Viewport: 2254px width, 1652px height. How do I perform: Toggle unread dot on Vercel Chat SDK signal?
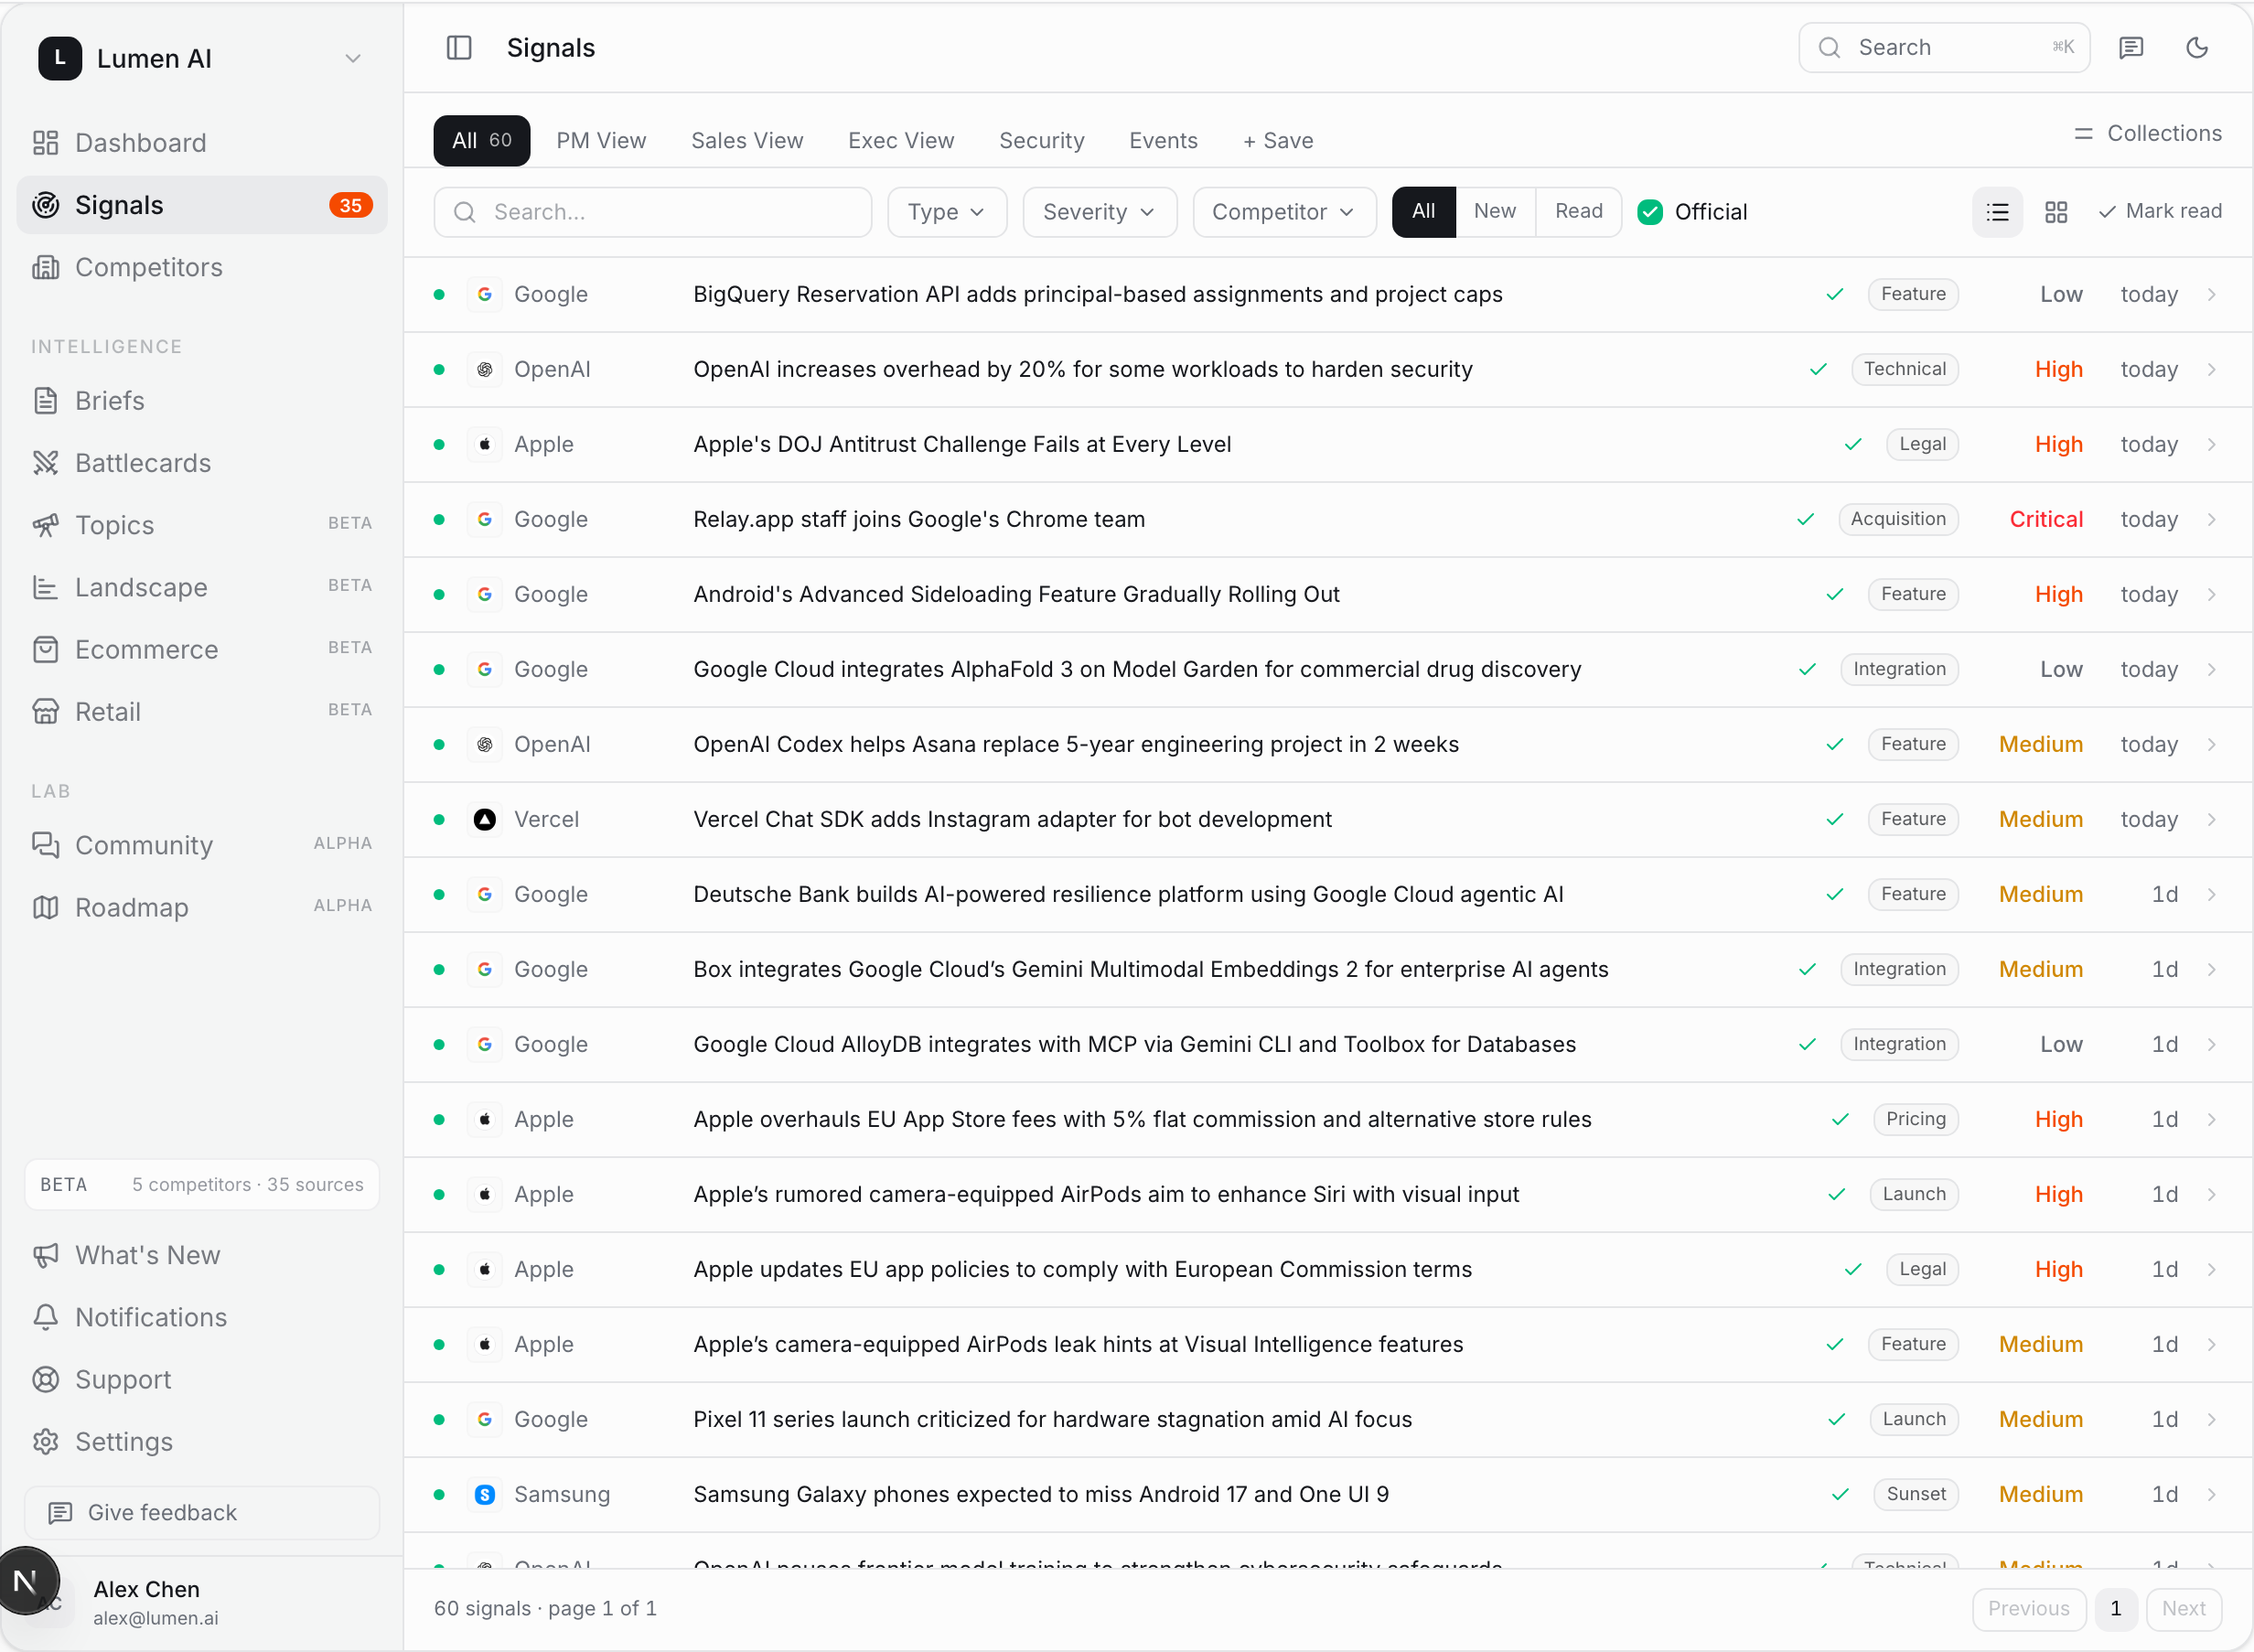(439, 819)
